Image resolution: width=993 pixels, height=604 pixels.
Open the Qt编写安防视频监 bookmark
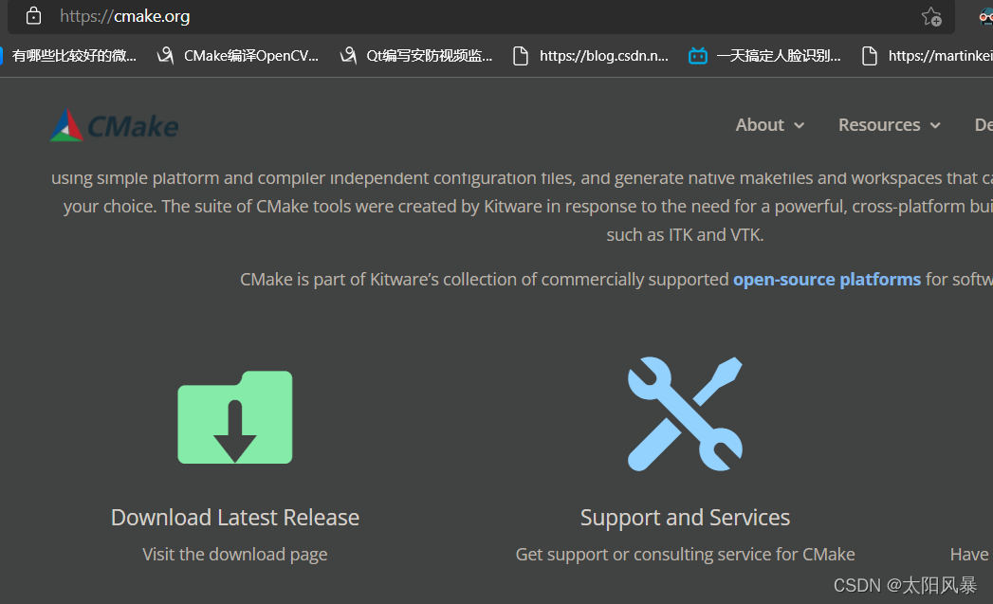(416, 56)
